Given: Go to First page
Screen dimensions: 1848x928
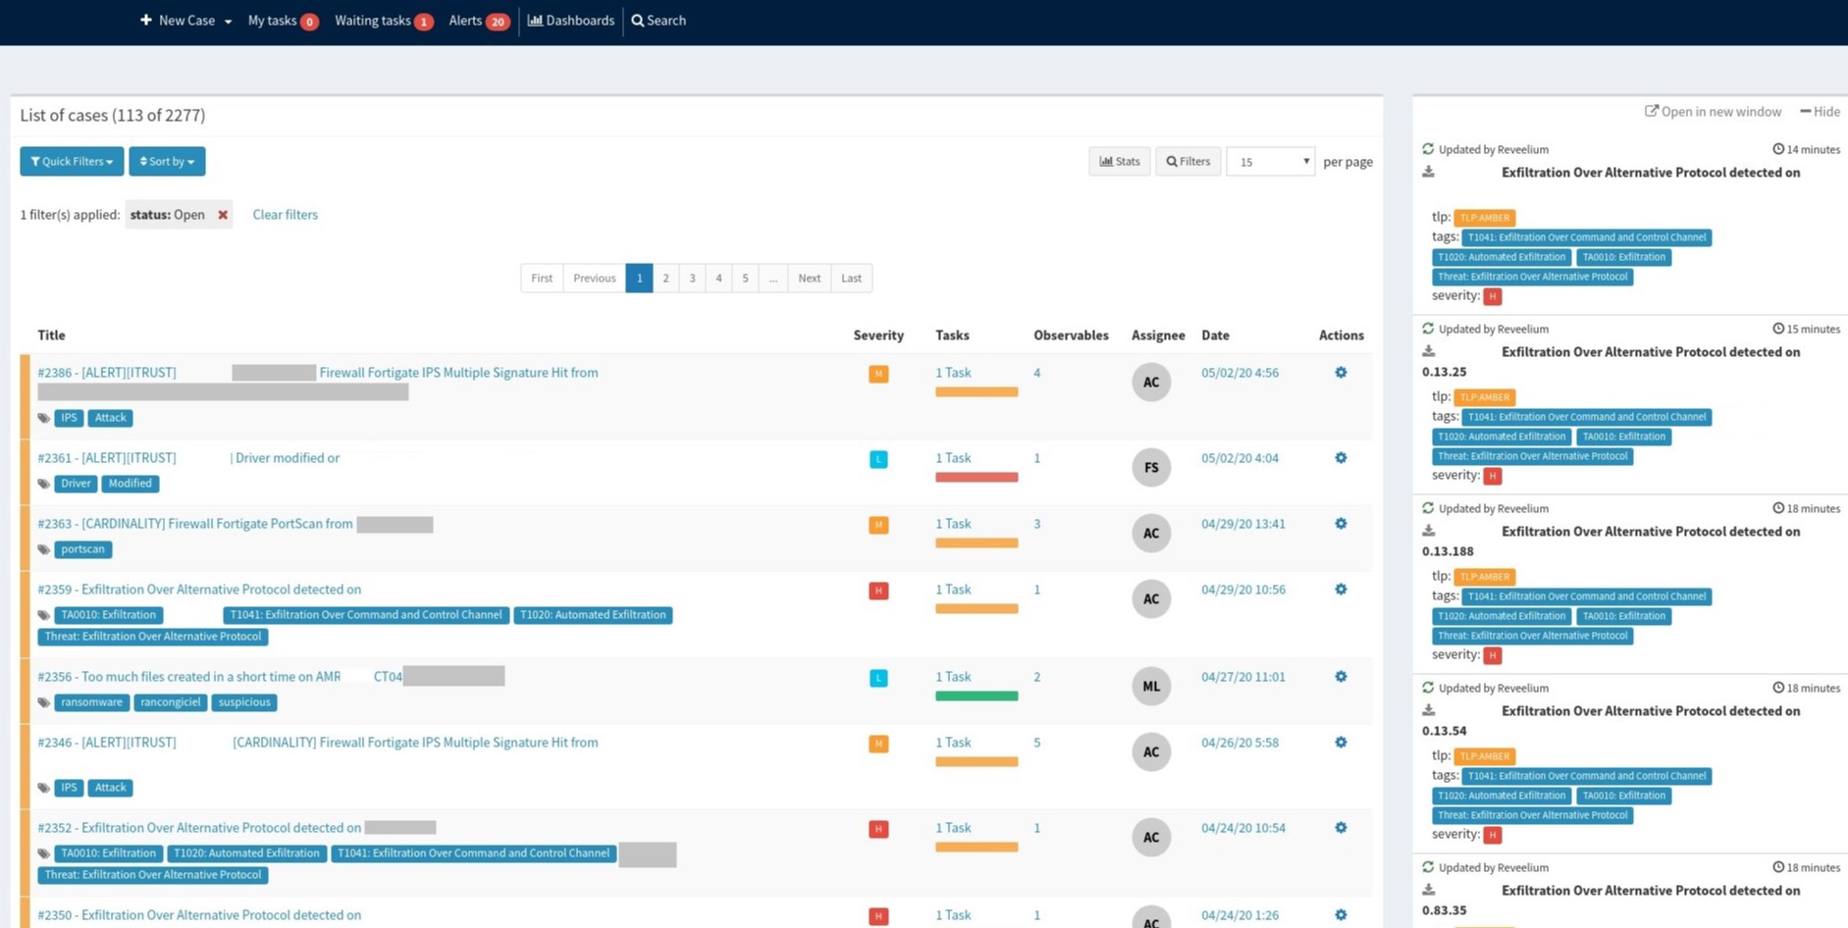Looking at the screenshot, I should click(x=542, y=278).
